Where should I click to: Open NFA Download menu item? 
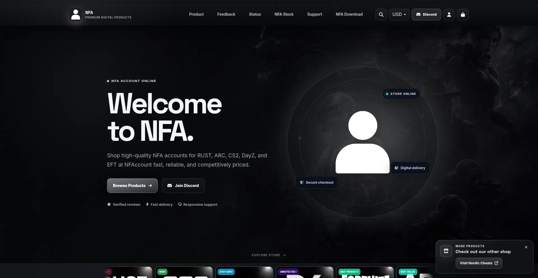tap(349, 14)
